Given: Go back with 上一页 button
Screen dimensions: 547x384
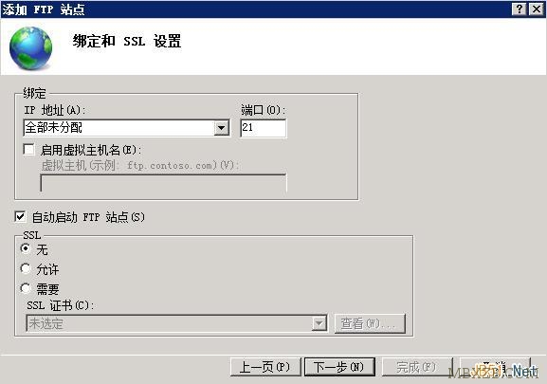Looking at the screenshot, I should [265, 367].
